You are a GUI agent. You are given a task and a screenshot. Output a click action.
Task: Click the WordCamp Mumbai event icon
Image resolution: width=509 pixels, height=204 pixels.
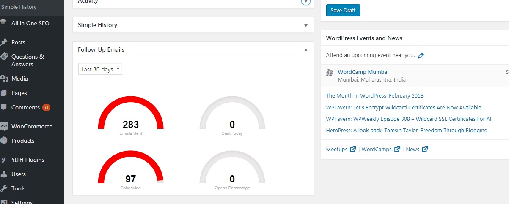click(x=330, y=73)
